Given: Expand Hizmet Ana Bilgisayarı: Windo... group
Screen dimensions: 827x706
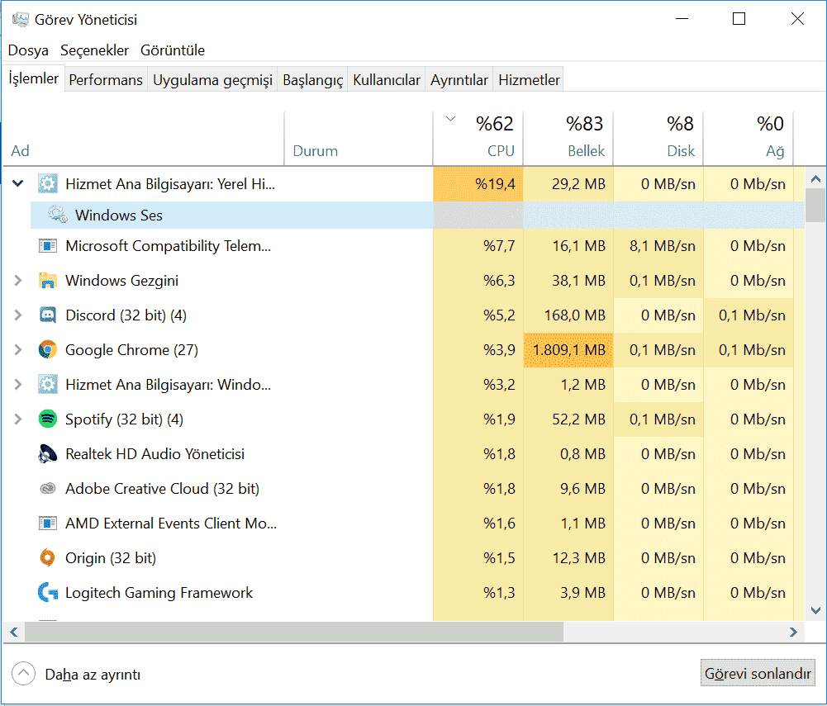Looking at the screenshot, I should pyautogui.click(x=18, y=384).
